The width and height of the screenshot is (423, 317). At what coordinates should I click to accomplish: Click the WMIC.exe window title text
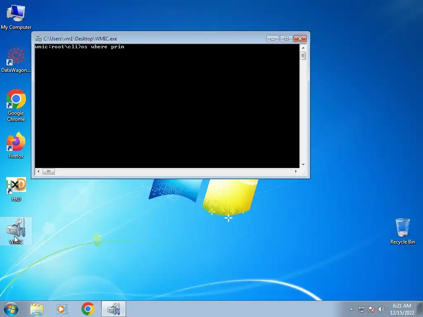click(x=80, y=39)
